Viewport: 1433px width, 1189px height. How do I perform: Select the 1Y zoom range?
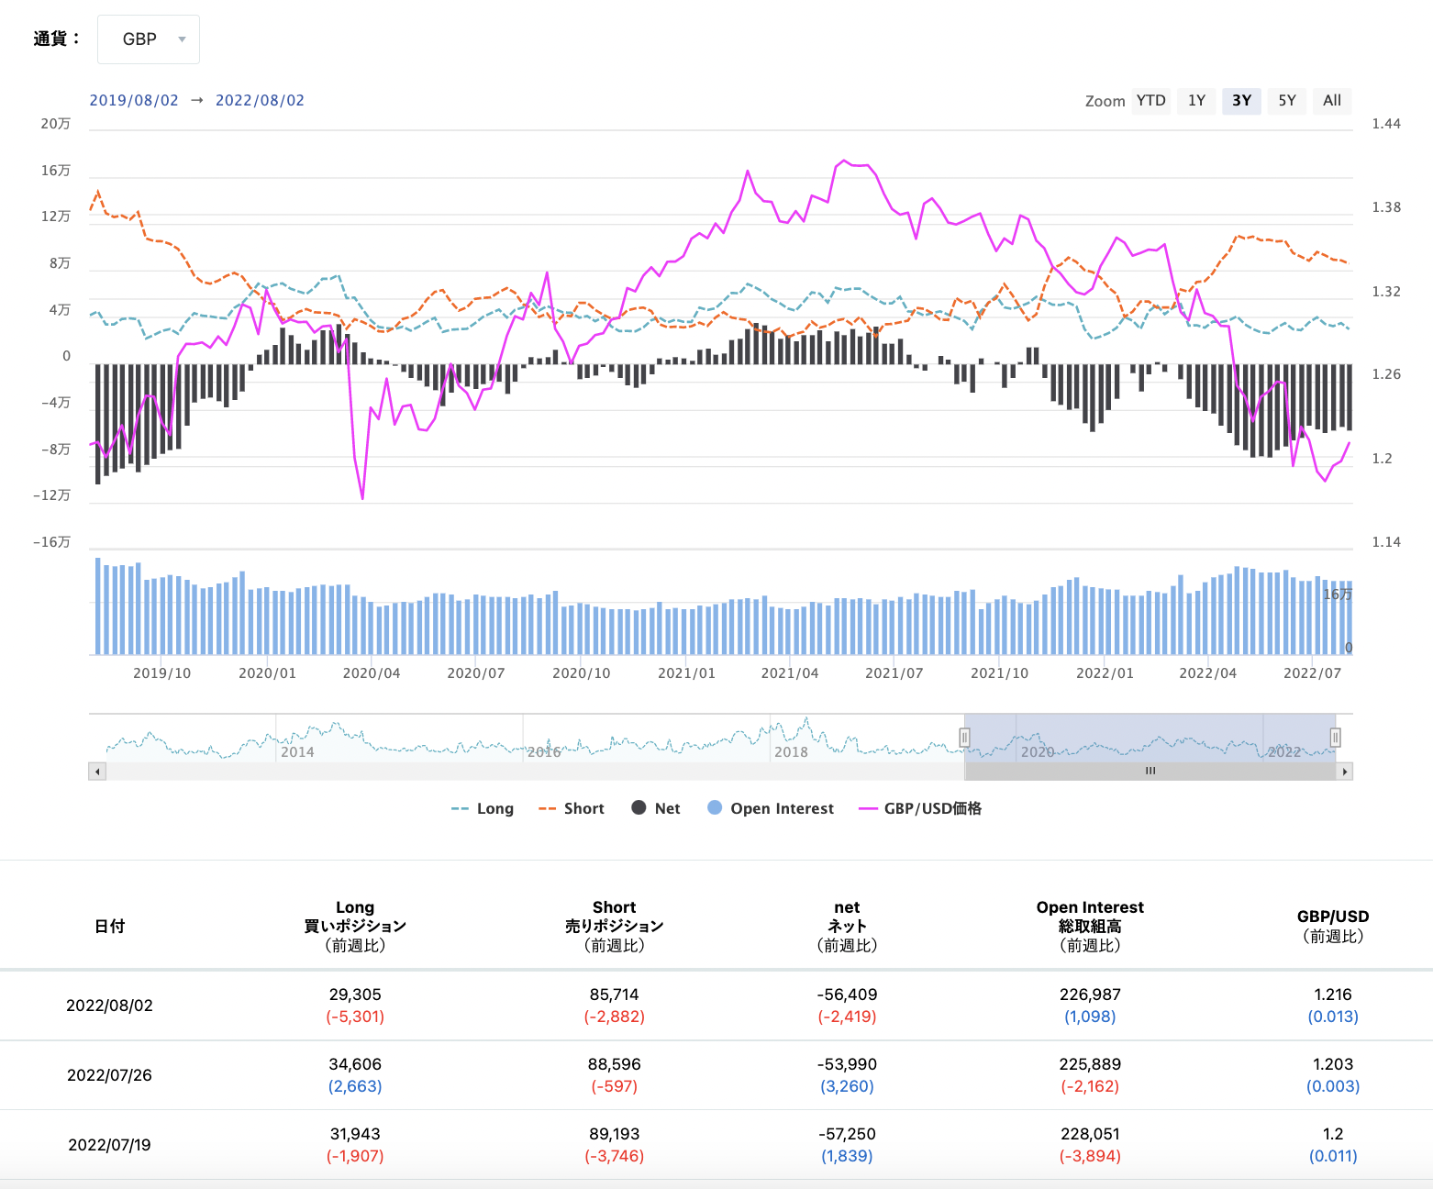pyautogui.click(x=1196, y=101)
